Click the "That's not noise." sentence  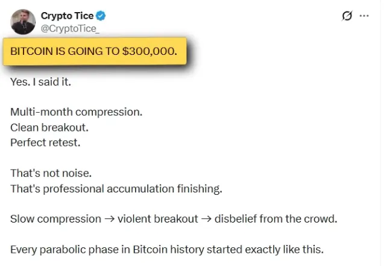tap(51, 173)
